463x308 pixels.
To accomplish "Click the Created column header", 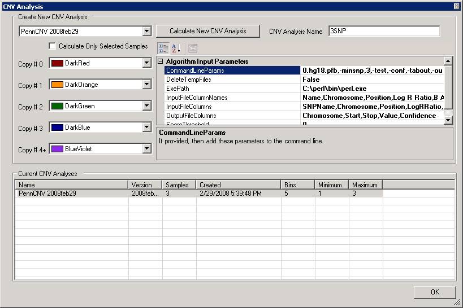I will 239,185.
